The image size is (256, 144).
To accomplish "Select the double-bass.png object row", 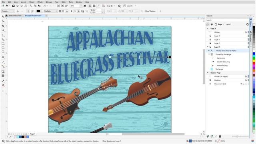I will click(228, 62).
